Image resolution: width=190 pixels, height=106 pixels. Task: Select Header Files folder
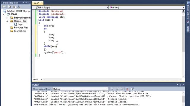(18, 21)
